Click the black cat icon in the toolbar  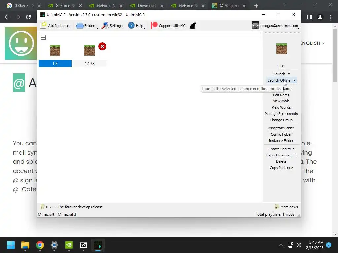193,25
